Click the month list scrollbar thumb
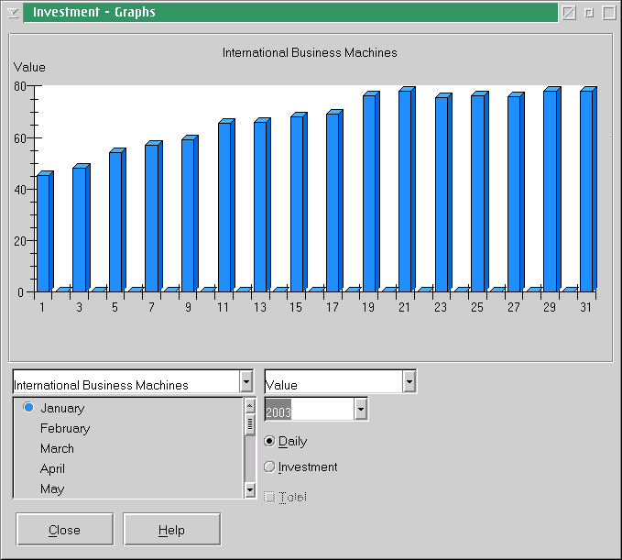 click(249, 424)
